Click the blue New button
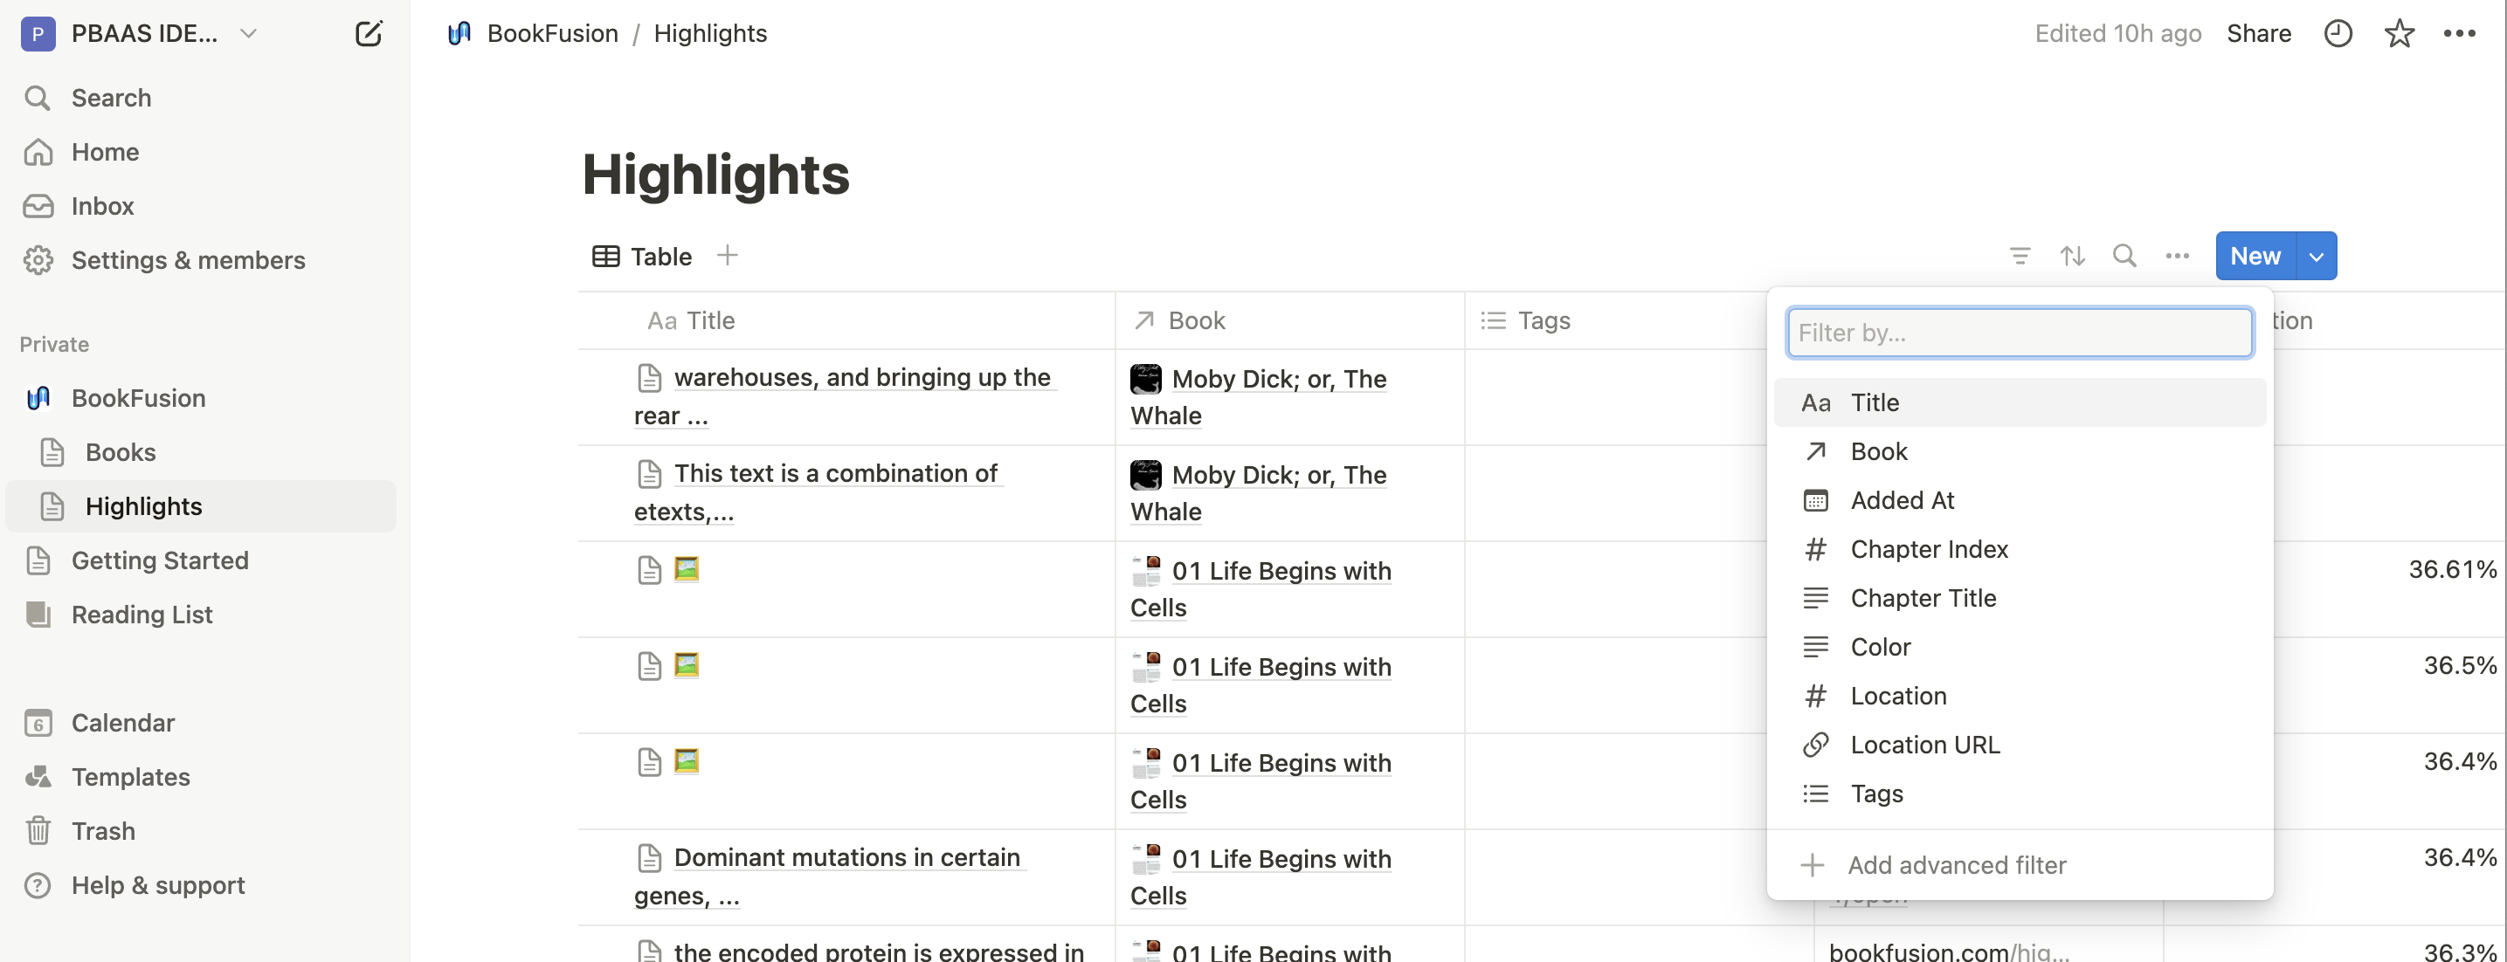 point(2255,256)
